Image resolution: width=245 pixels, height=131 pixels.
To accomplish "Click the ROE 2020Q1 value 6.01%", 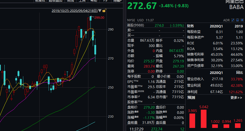I will [x=218, y=43].
